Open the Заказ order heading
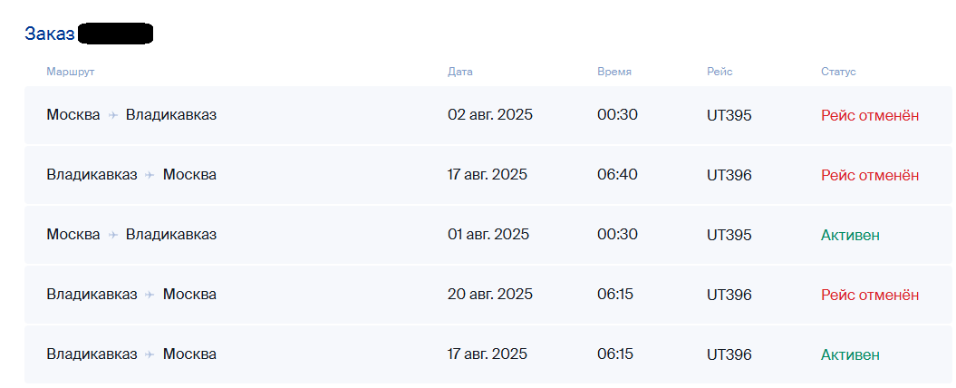Viewport: 956px width, 388px height. coord(50,34)
